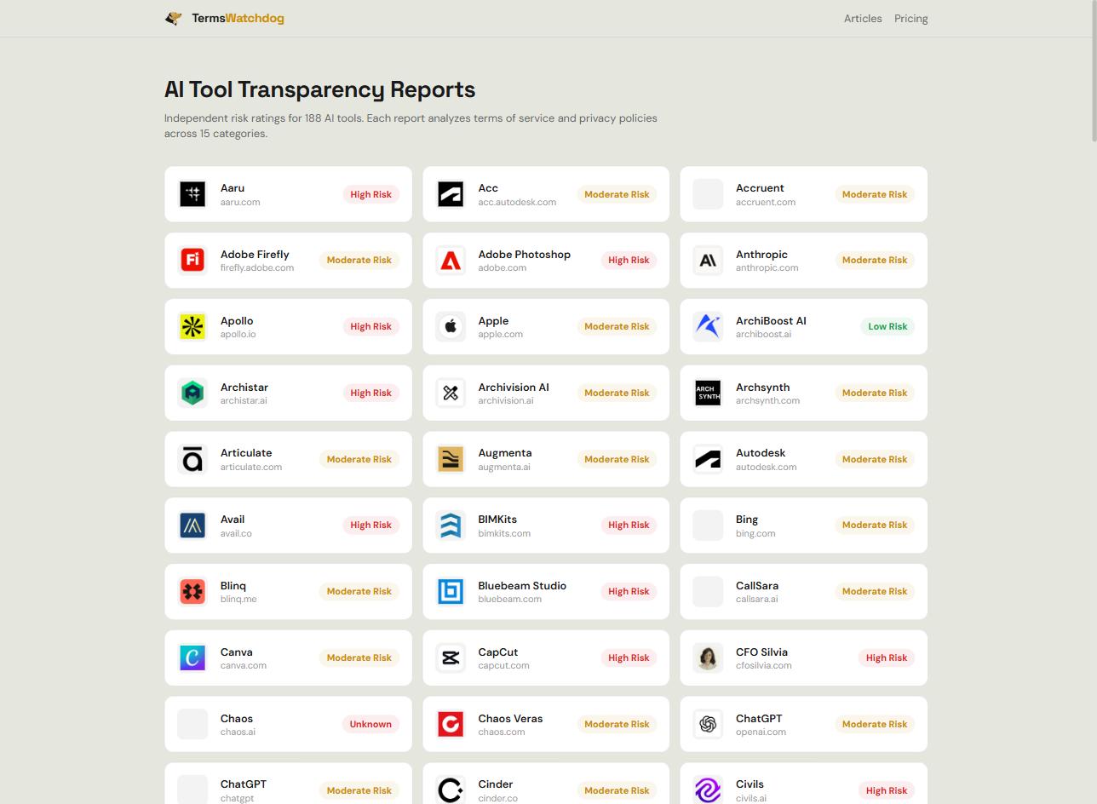Click the Augmenta logo icon

(451, 459)
